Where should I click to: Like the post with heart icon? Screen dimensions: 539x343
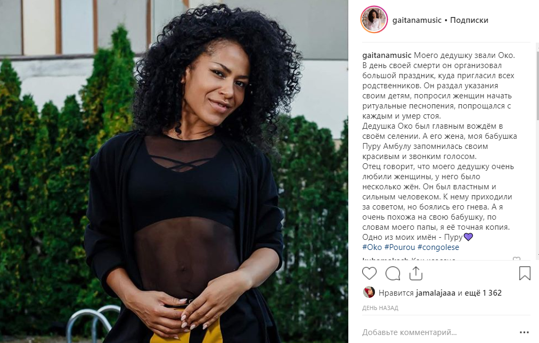tap(369, 274)
